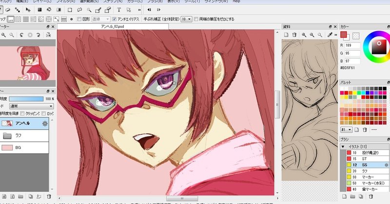This screenshot has width=390, height=204.
Task: Click the eyedropper icon in 資料 panel
Action: [330, 35]
